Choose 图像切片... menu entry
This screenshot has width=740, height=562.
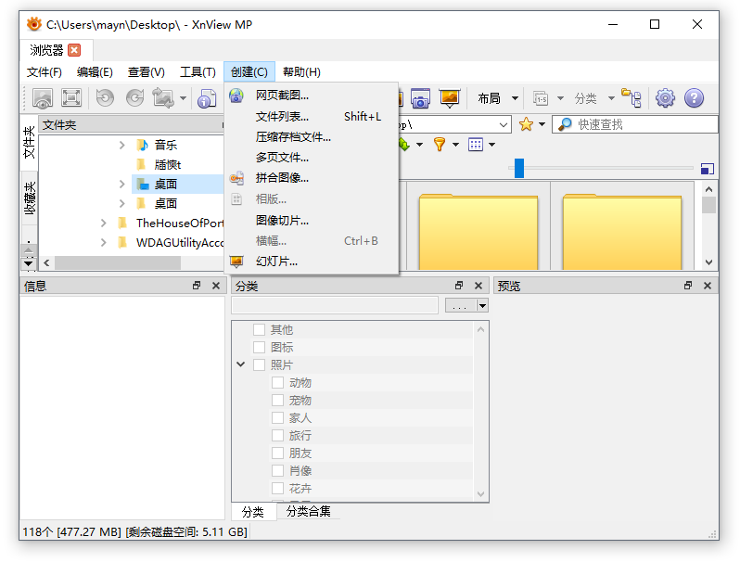(312, 221)
